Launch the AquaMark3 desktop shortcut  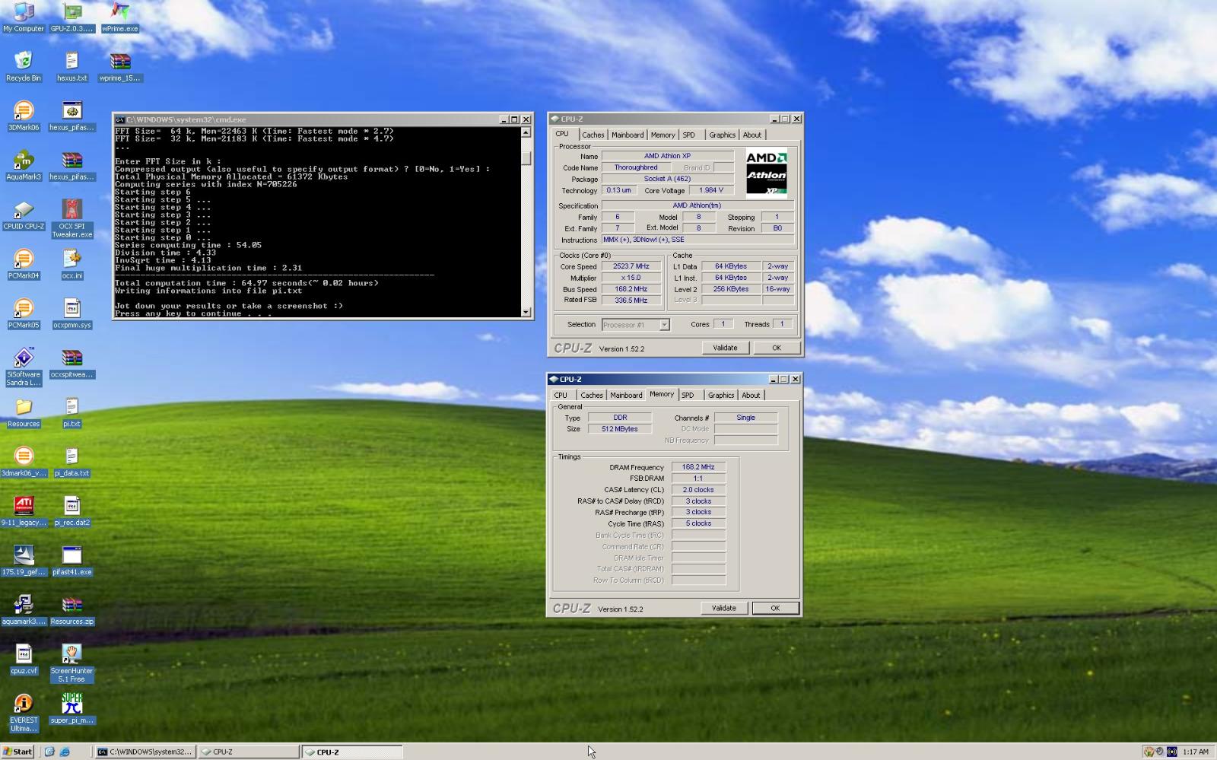pos(24,166)
